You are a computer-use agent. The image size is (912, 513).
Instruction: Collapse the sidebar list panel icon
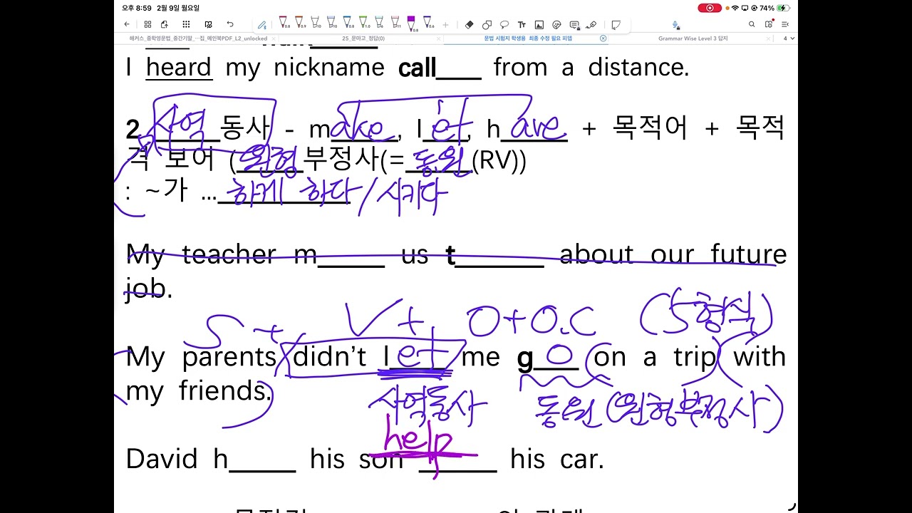tap(785, 24)
